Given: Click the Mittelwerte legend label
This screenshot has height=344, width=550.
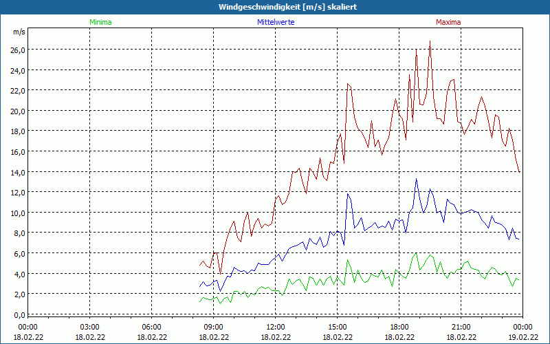Looking at the screenshot, I should 276,22.
